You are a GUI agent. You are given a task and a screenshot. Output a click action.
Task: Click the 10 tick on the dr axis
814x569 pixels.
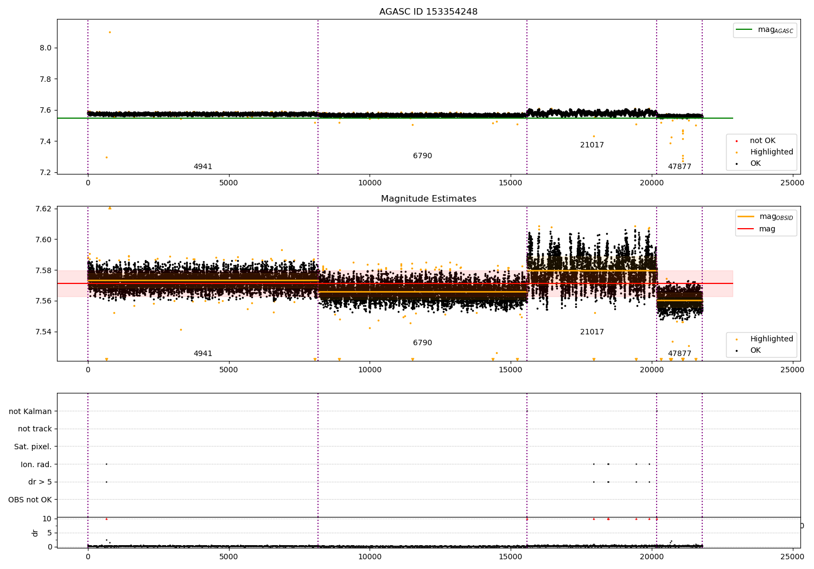point(47,519)
